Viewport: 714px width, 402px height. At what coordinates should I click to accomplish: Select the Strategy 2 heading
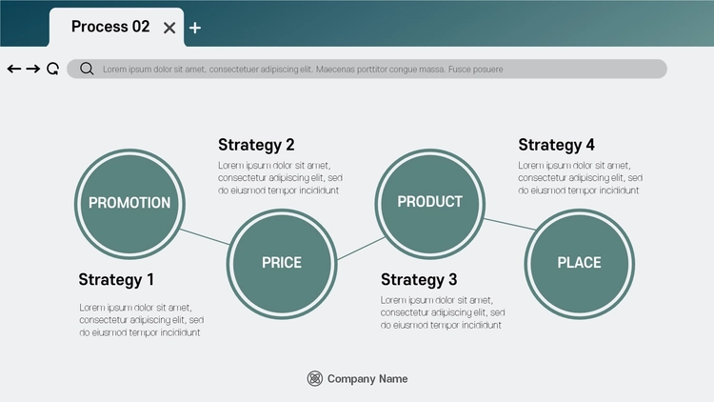256,145
